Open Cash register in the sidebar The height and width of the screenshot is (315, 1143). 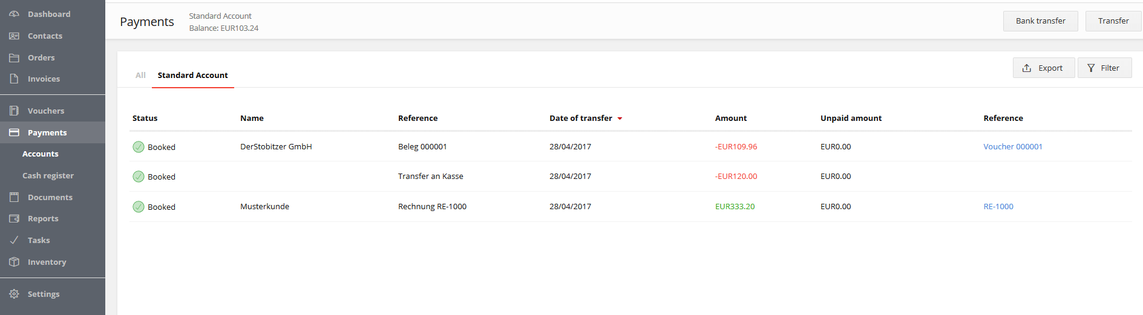pyautogui.click(x=48, y=175)
